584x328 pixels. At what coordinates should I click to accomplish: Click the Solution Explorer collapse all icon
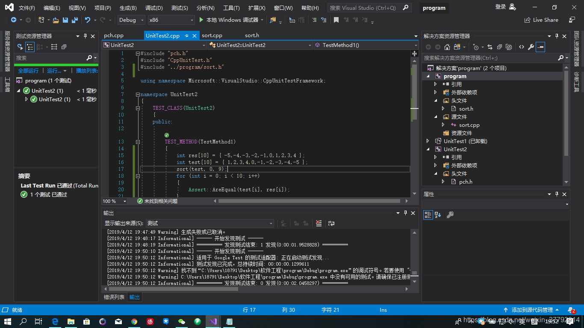point(499,47)
